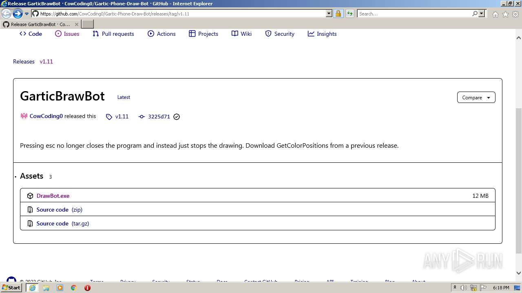522x293 pixels.
Task: Click the red shield taskbar icon
Action: (87, 288)
